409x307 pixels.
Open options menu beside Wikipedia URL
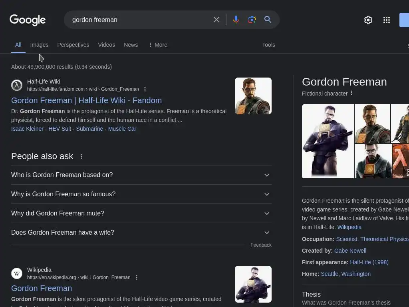pos(137,277)
